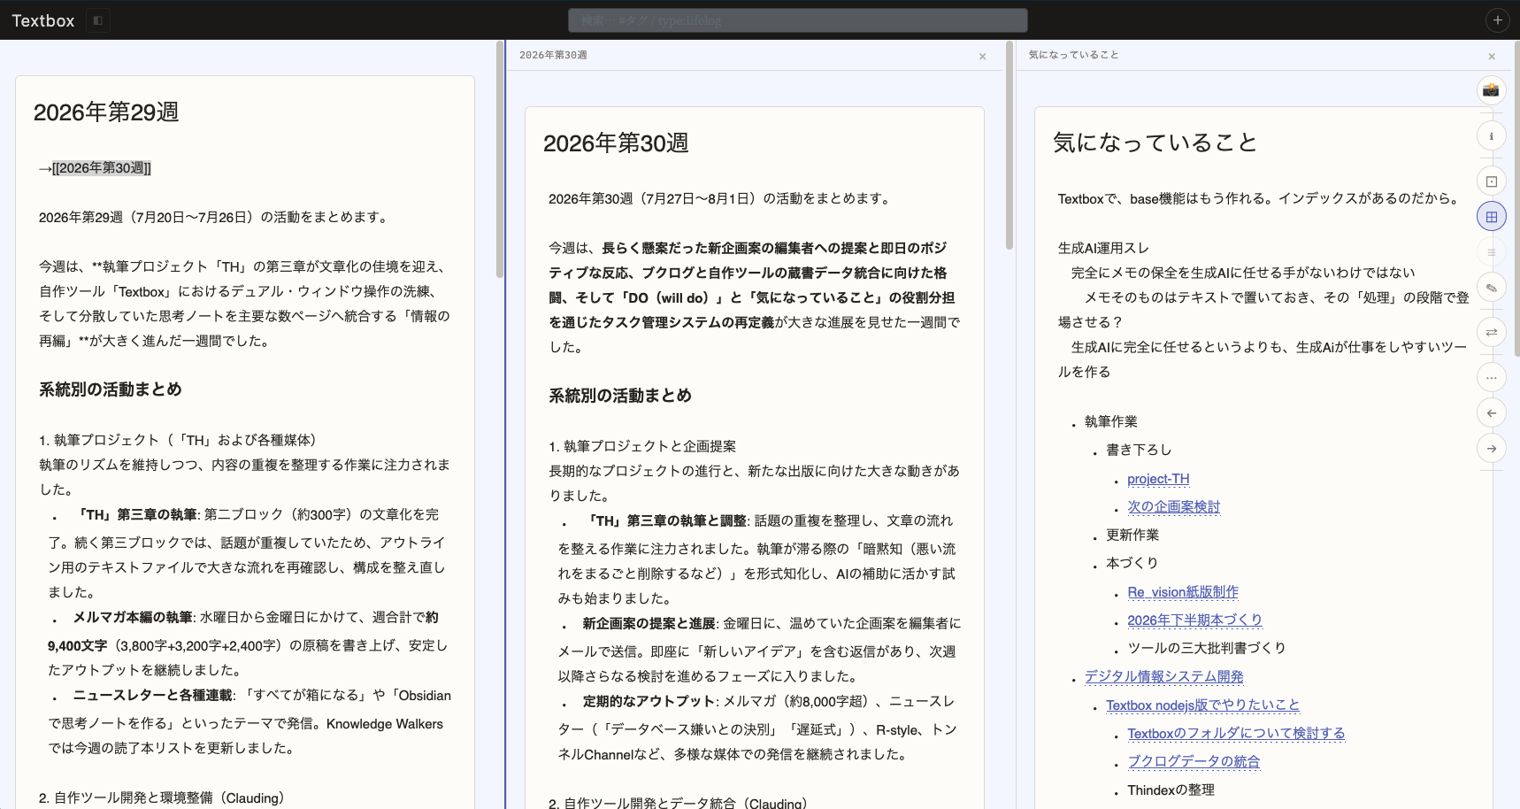
Task: Click the 2. 自作ツール開発と環境整備 heading
Action: click(x=162, y=798)
